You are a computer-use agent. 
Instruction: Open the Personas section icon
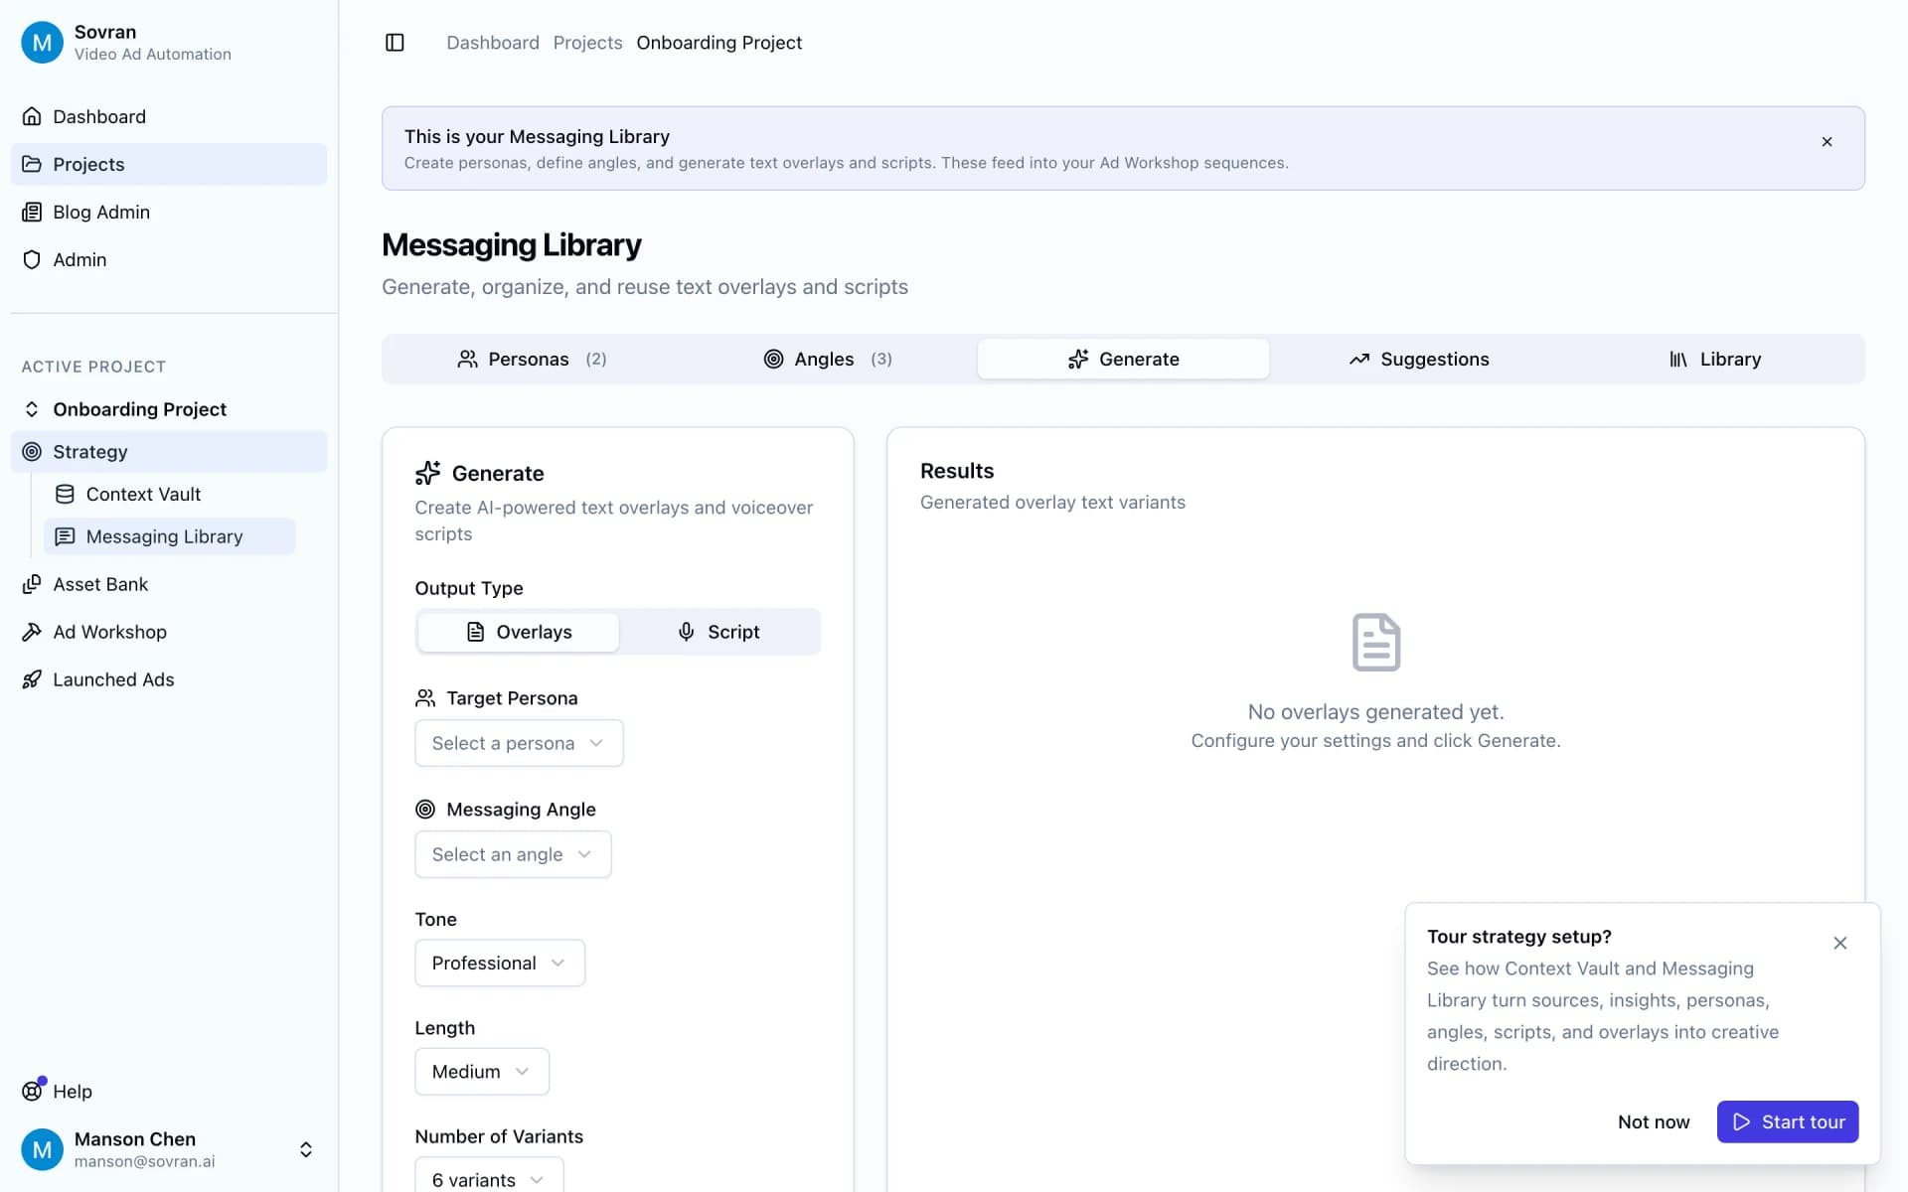point(468,359)
